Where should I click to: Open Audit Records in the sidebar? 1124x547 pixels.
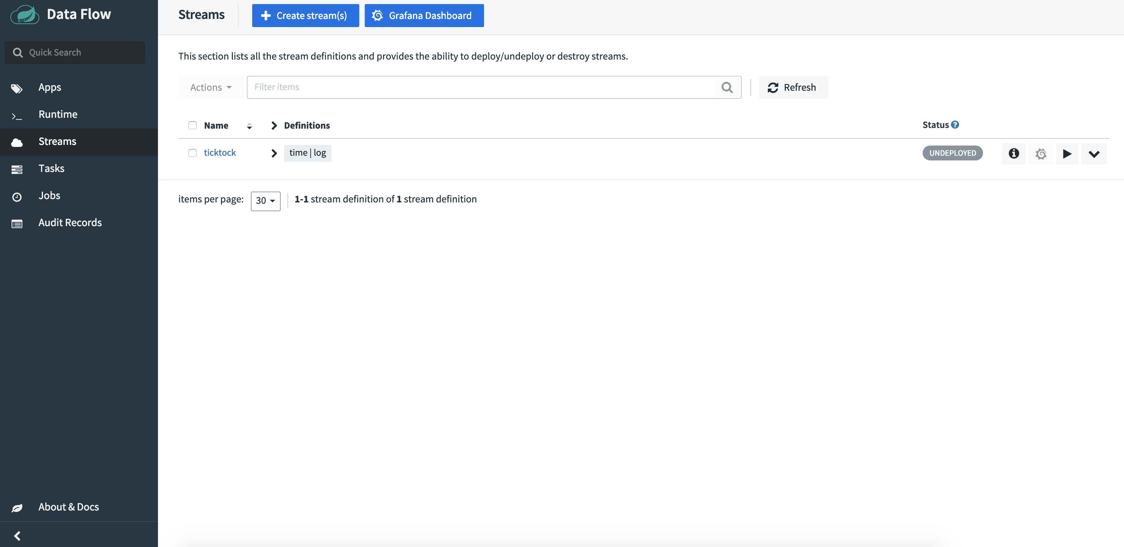79,223
